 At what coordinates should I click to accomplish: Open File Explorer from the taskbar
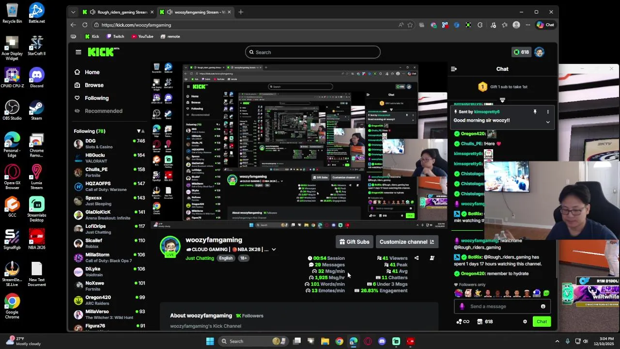click(x=325, y=341)
